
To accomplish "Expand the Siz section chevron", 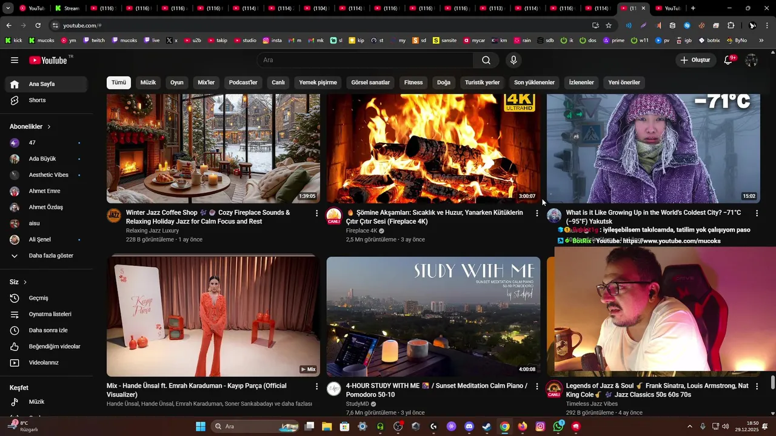I will click(x=25, y=282).
